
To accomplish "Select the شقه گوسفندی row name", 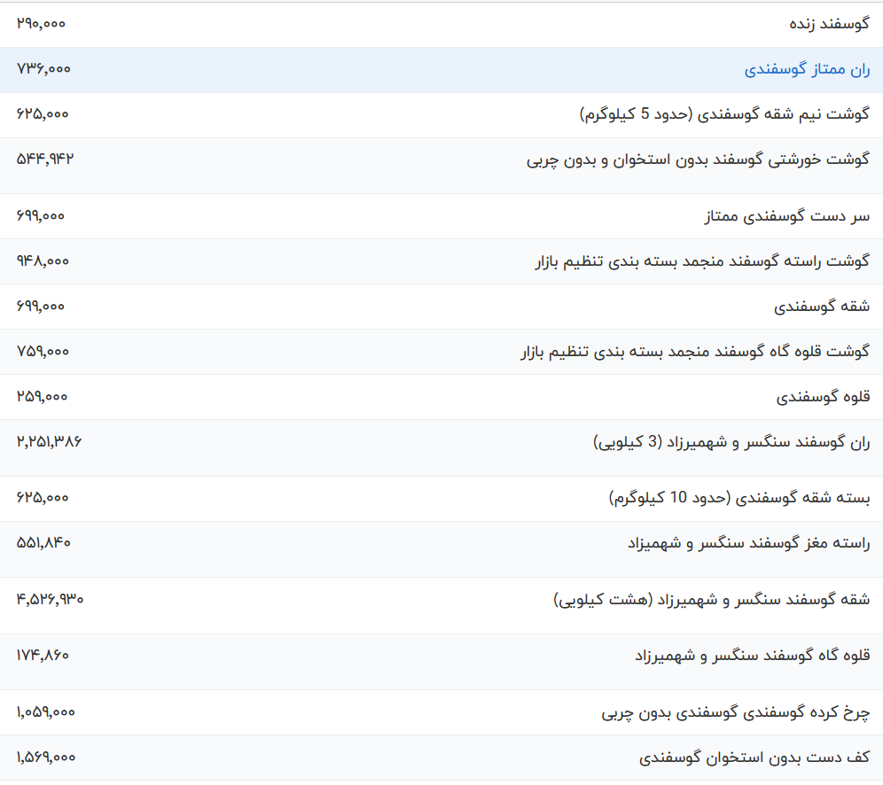I will point(822,307).
